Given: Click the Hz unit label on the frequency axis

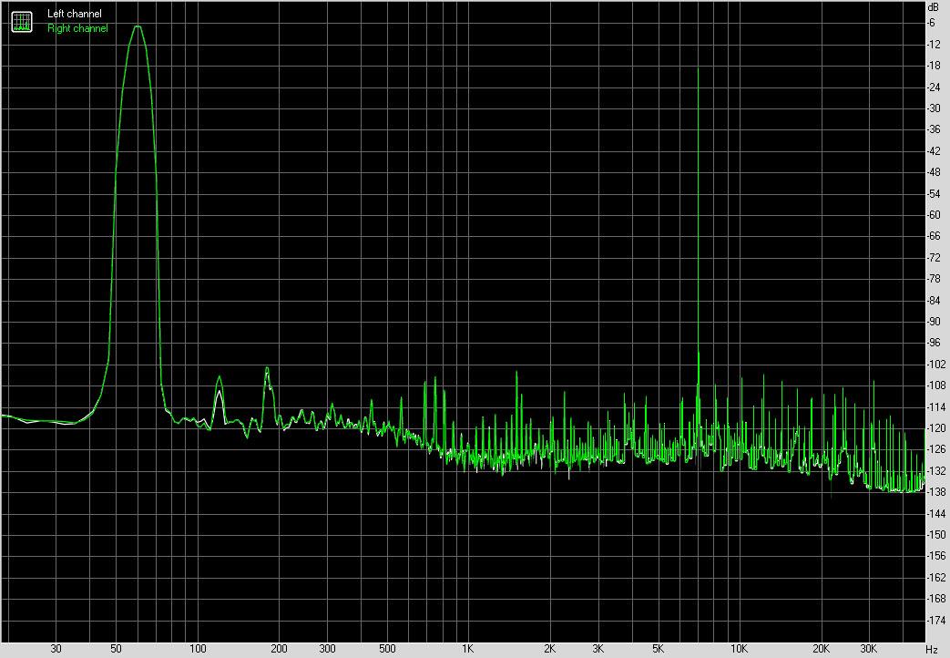Looking at the screenshot, I should coord(932,649).
